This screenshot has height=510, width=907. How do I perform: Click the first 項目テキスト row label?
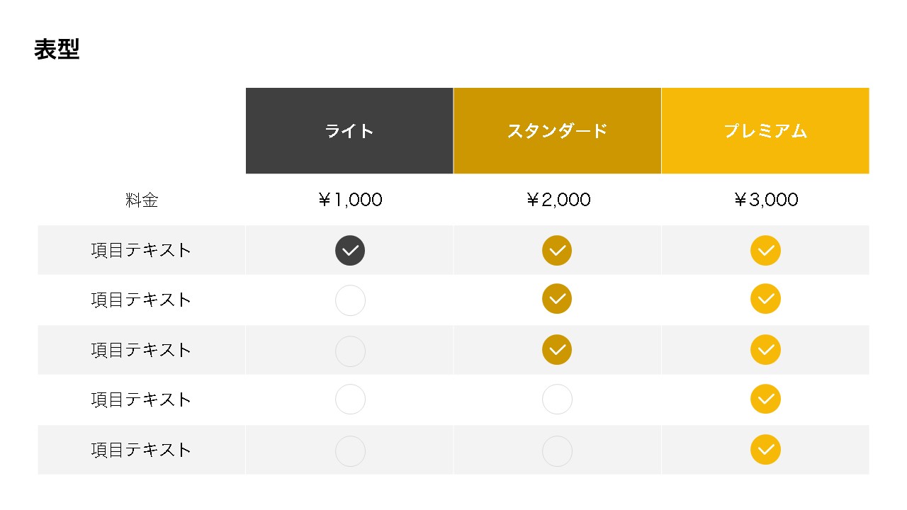(142, 251)
